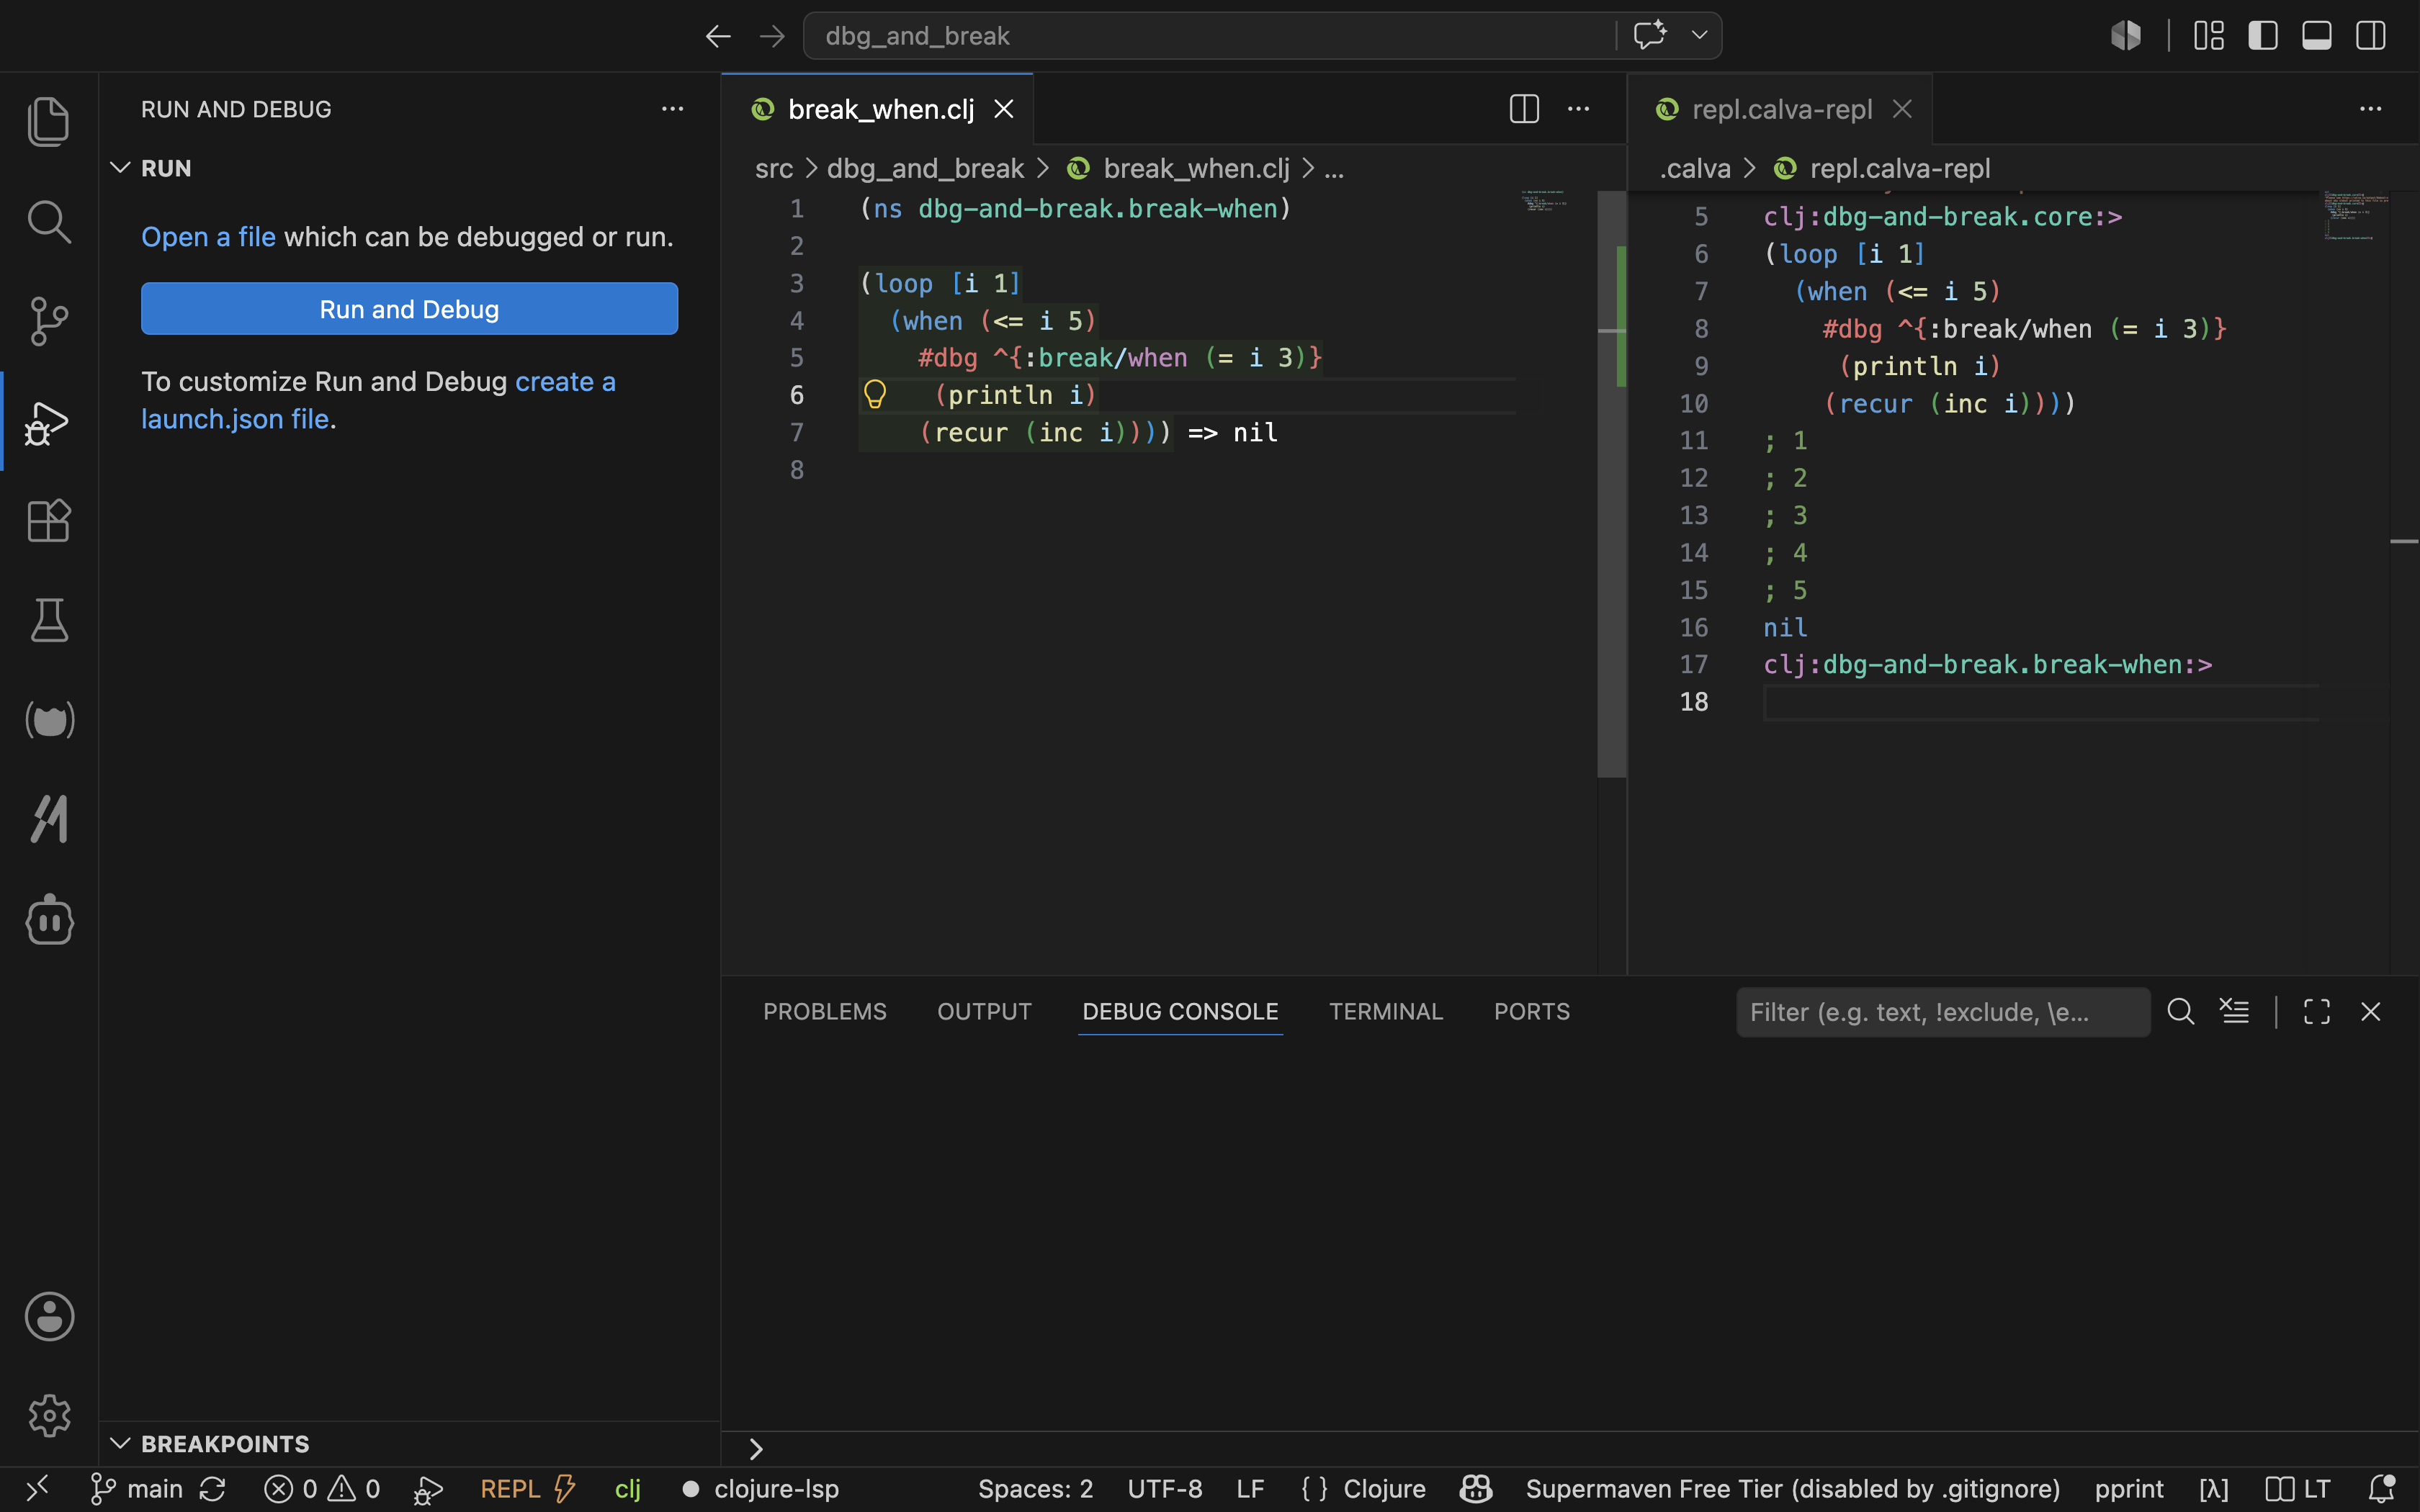This screenshot has height=1512, width=2420.
Task: Click the debug start icon in status bar
Action: point(428,1489)
